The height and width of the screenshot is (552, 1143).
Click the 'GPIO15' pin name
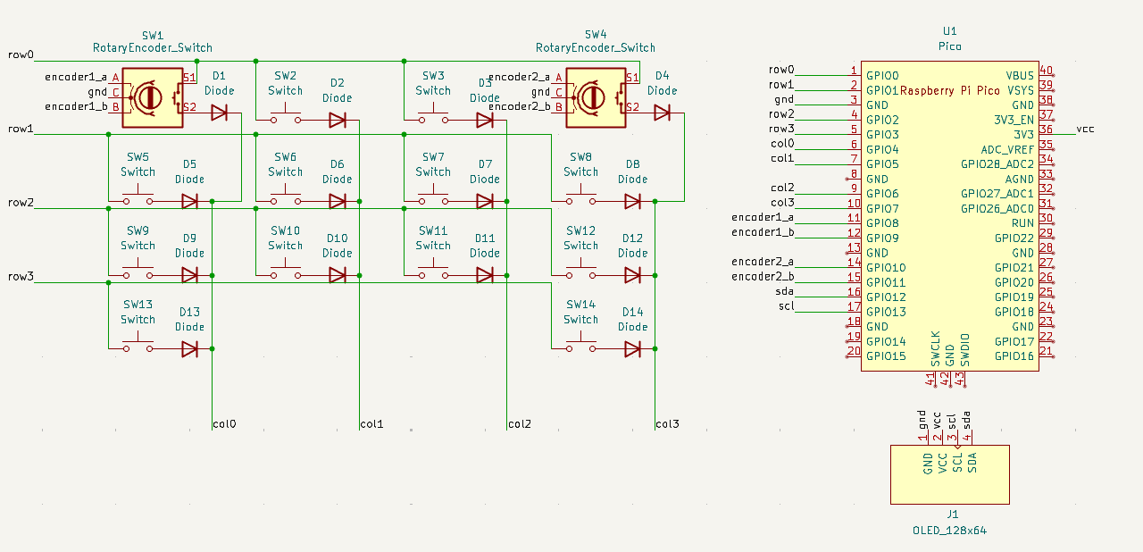click(x=886, y=356)
